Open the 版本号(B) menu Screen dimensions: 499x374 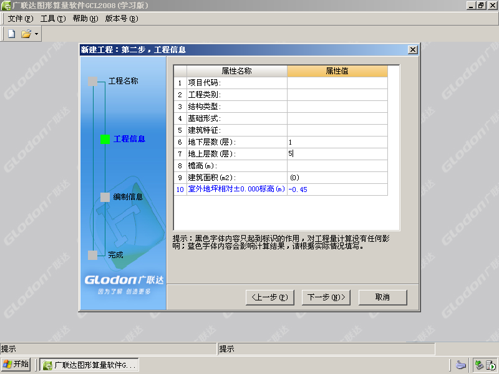point(122,19)
